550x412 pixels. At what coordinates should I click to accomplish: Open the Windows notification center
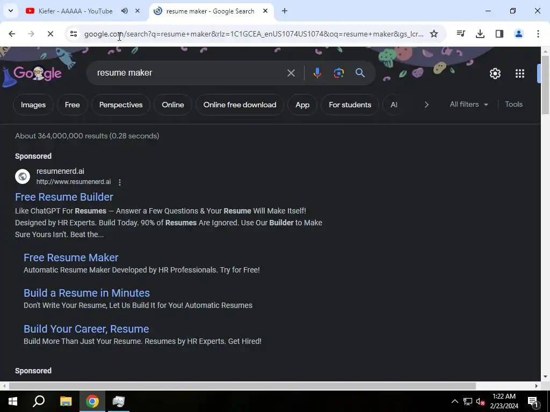point(533,401)
